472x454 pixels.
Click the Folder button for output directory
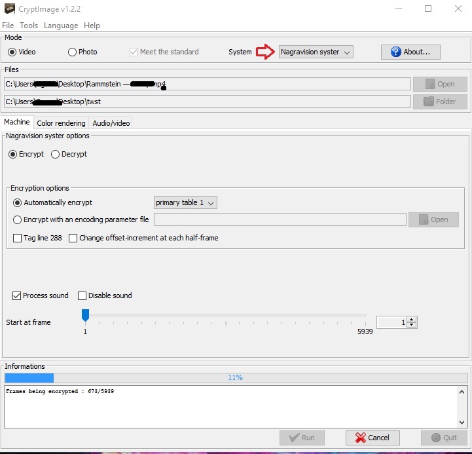point(440,102)
